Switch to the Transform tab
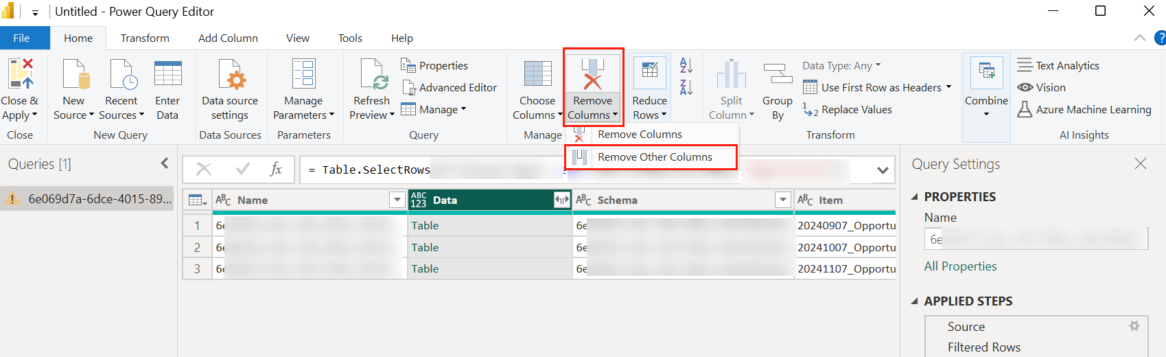The height and width of the screenshot is (357, 1166). tap(145, 38)
